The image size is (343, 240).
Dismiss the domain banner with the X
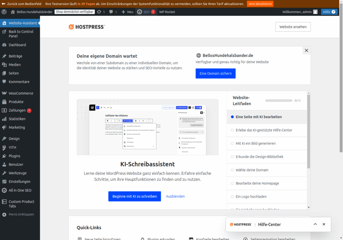point(306,50)
